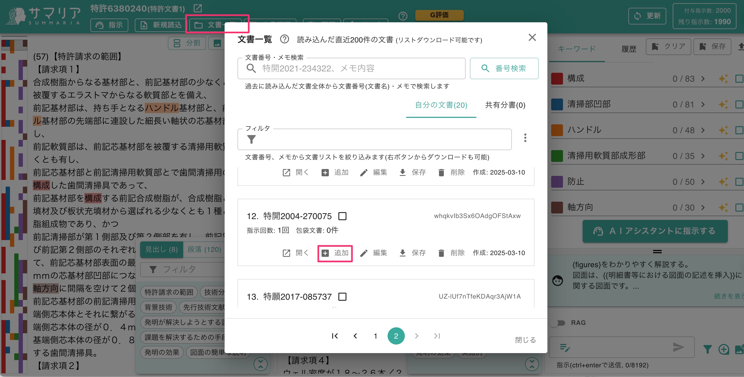
Task: Click the help icon next to 文書一覧
Action: click(x=285, y=39)
